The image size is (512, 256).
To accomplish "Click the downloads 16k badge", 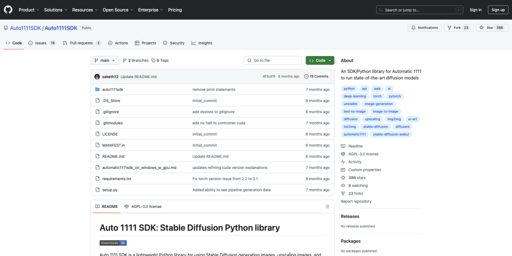I will (113, 242).
